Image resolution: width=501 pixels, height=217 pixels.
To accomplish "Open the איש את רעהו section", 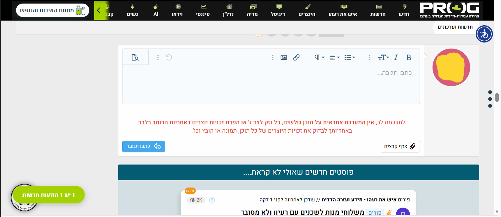I will 343,10.
